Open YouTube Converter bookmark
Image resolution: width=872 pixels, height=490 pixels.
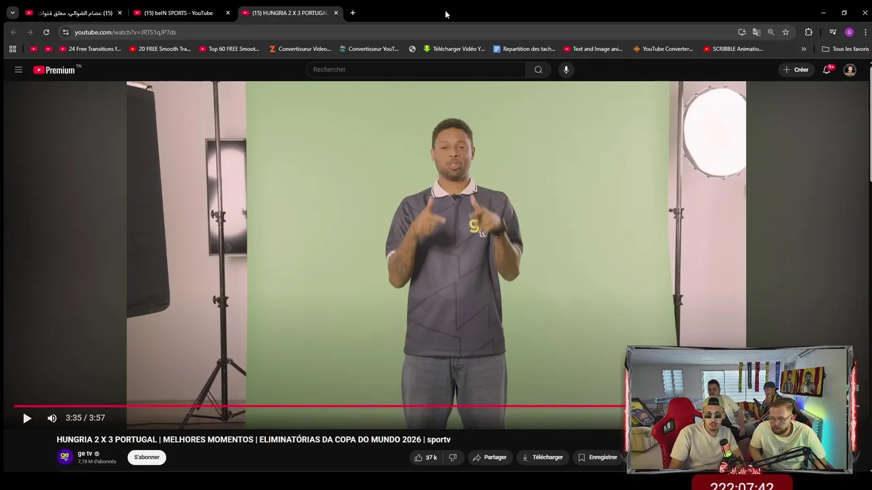(664, 49)
